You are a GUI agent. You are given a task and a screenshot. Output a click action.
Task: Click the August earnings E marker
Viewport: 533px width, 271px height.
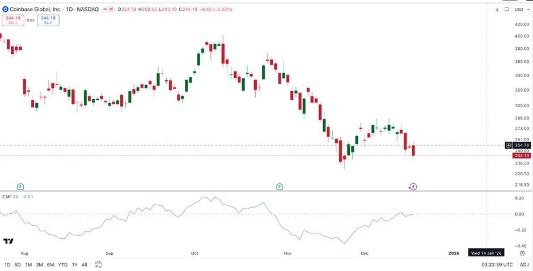click(21, 187)
